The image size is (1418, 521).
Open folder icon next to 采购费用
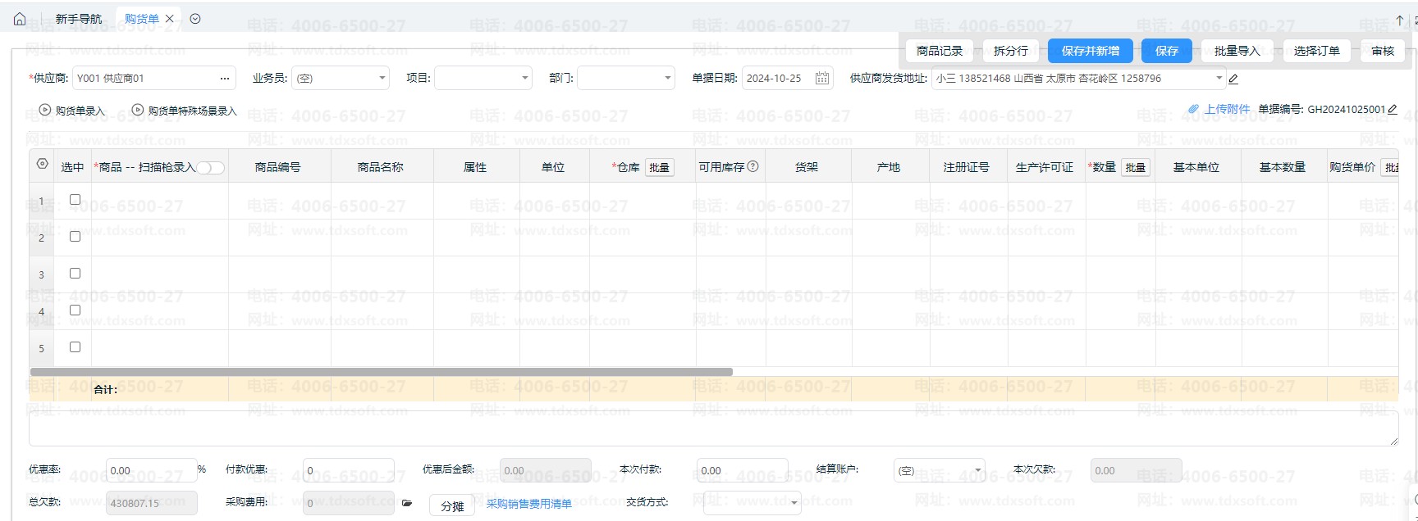coord(407,503)
